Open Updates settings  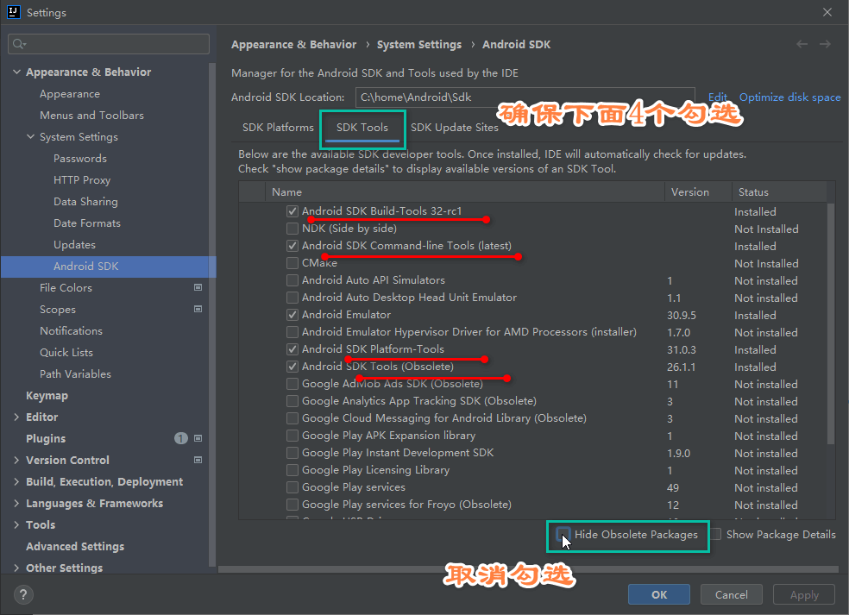coord(74,245)
